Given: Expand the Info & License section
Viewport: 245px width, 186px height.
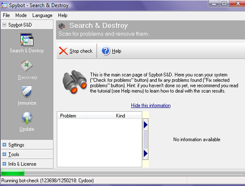Looking at the screenshot, I should pyautogui.click(x=4, y=164).
